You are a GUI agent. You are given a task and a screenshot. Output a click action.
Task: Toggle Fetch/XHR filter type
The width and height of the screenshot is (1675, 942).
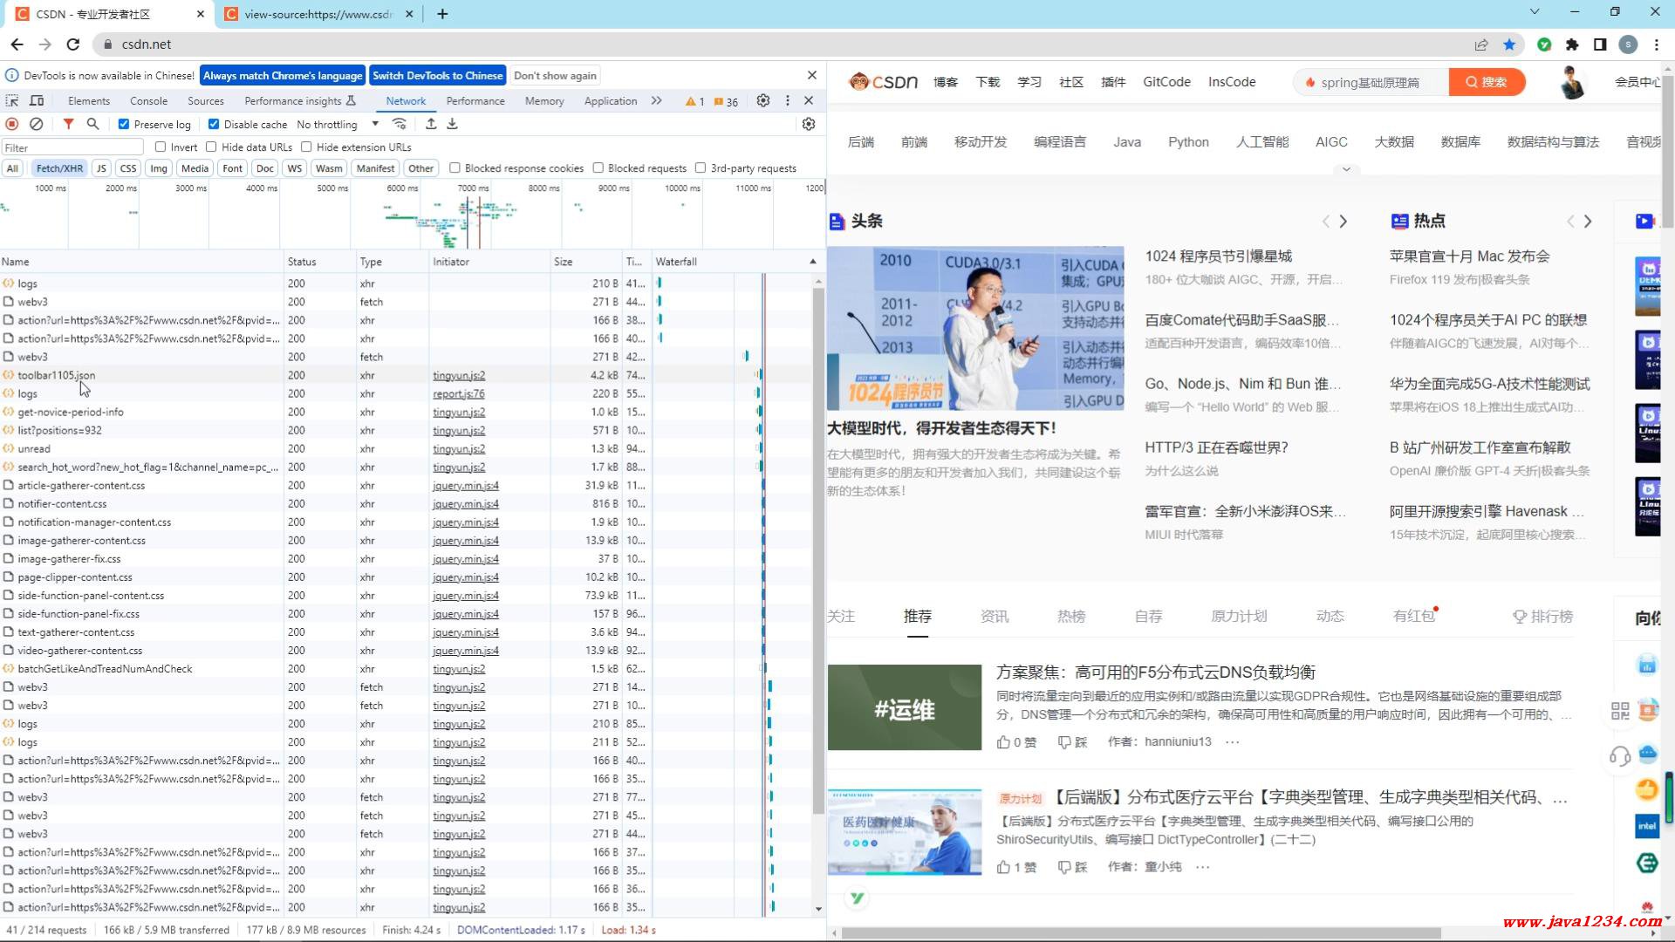(x=59, y=168)
